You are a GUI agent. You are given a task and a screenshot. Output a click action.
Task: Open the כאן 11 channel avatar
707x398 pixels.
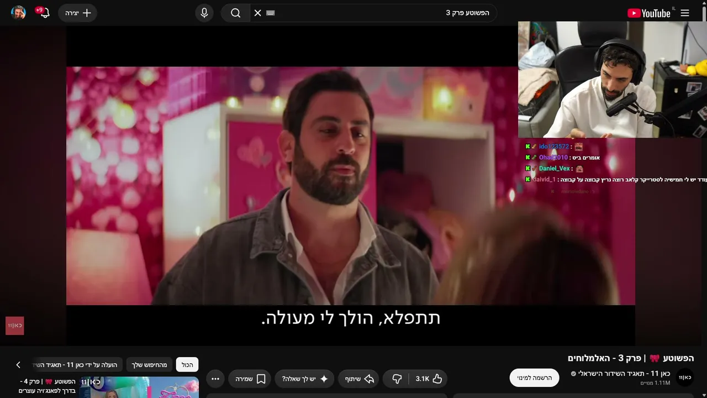tap(685, 378)
